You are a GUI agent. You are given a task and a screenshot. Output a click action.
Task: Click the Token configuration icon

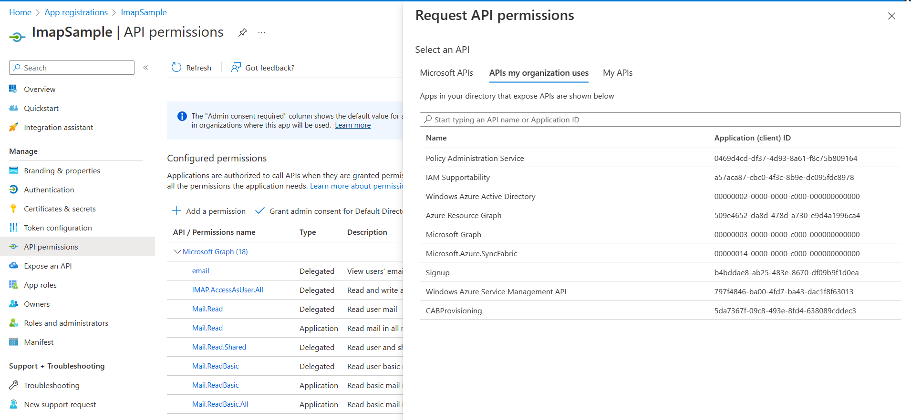point(13,228)
